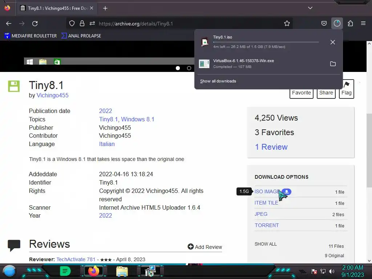This screenshot has height=279, width=372.
Task: Open network status tray icon
Action: pos(323,271)
